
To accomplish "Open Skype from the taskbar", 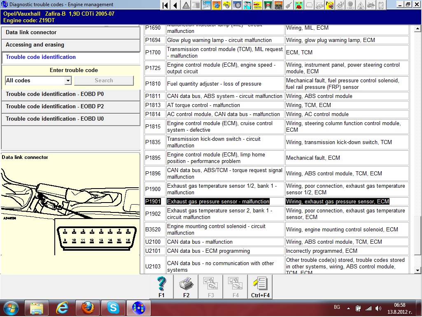I will click(x=113, y=308).
